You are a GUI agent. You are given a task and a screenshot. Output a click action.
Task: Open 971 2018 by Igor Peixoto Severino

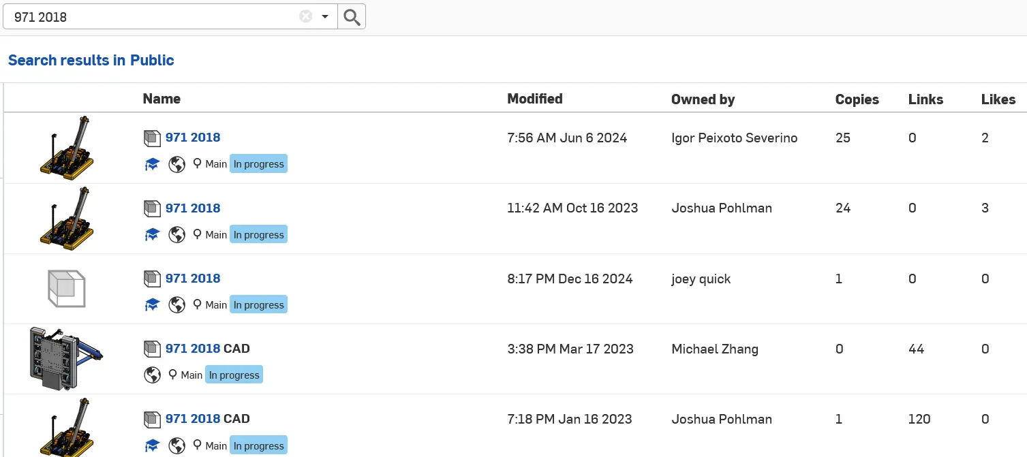tap(193, 138)
